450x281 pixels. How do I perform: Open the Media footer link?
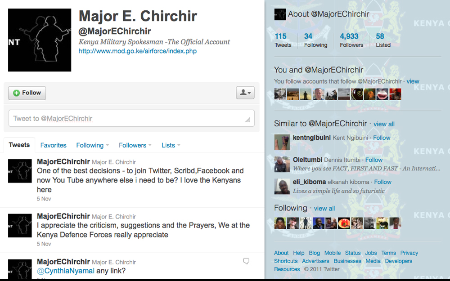coord(373,261)
